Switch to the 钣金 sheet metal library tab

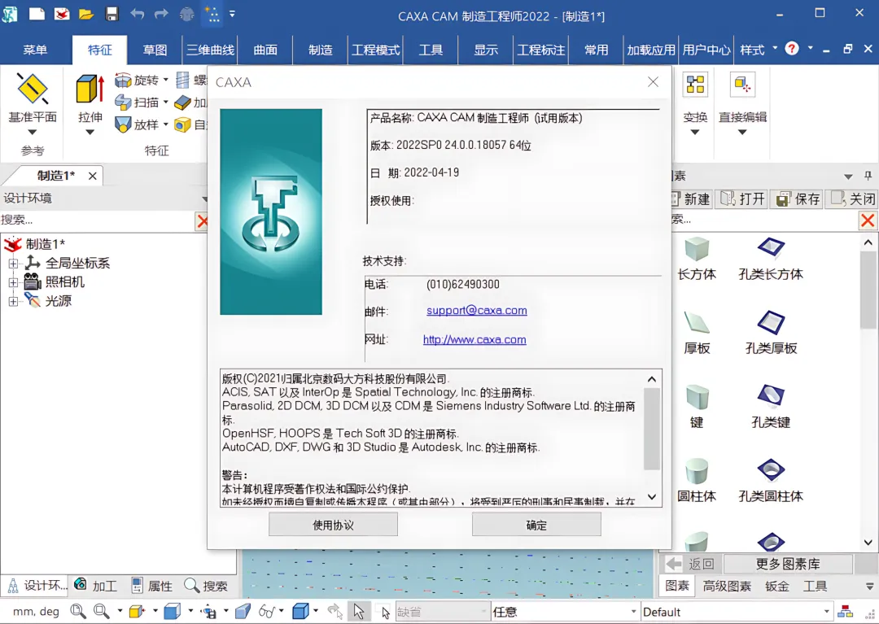point(777,586)
